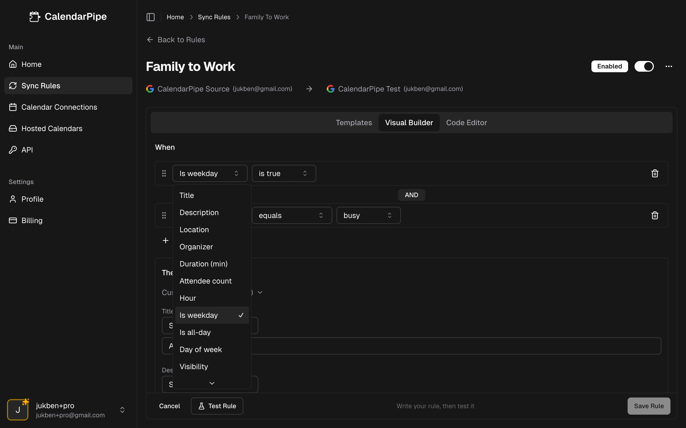Grab drag handle of equals busy row
Screen dimensions: 686x428
coord(164,215)
